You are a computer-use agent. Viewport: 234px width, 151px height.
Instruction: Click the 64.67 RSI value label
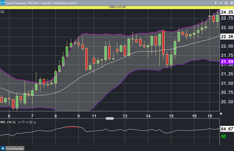tap(227, 128)
